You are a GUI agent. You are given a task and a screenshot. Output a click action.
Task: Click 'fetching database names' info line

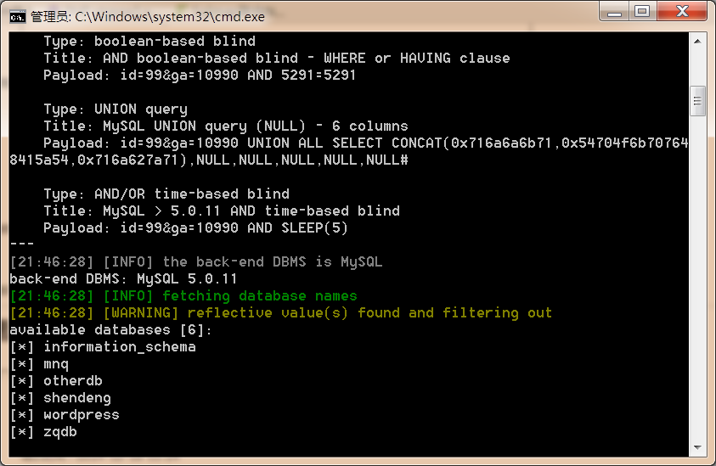pos(183,295)
